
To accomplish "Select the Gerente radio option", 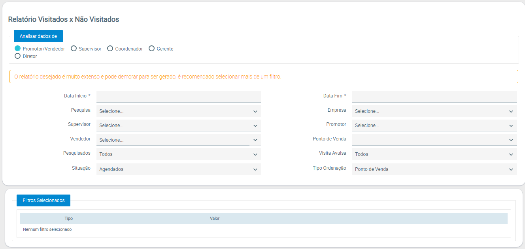I will coord(151,49).
